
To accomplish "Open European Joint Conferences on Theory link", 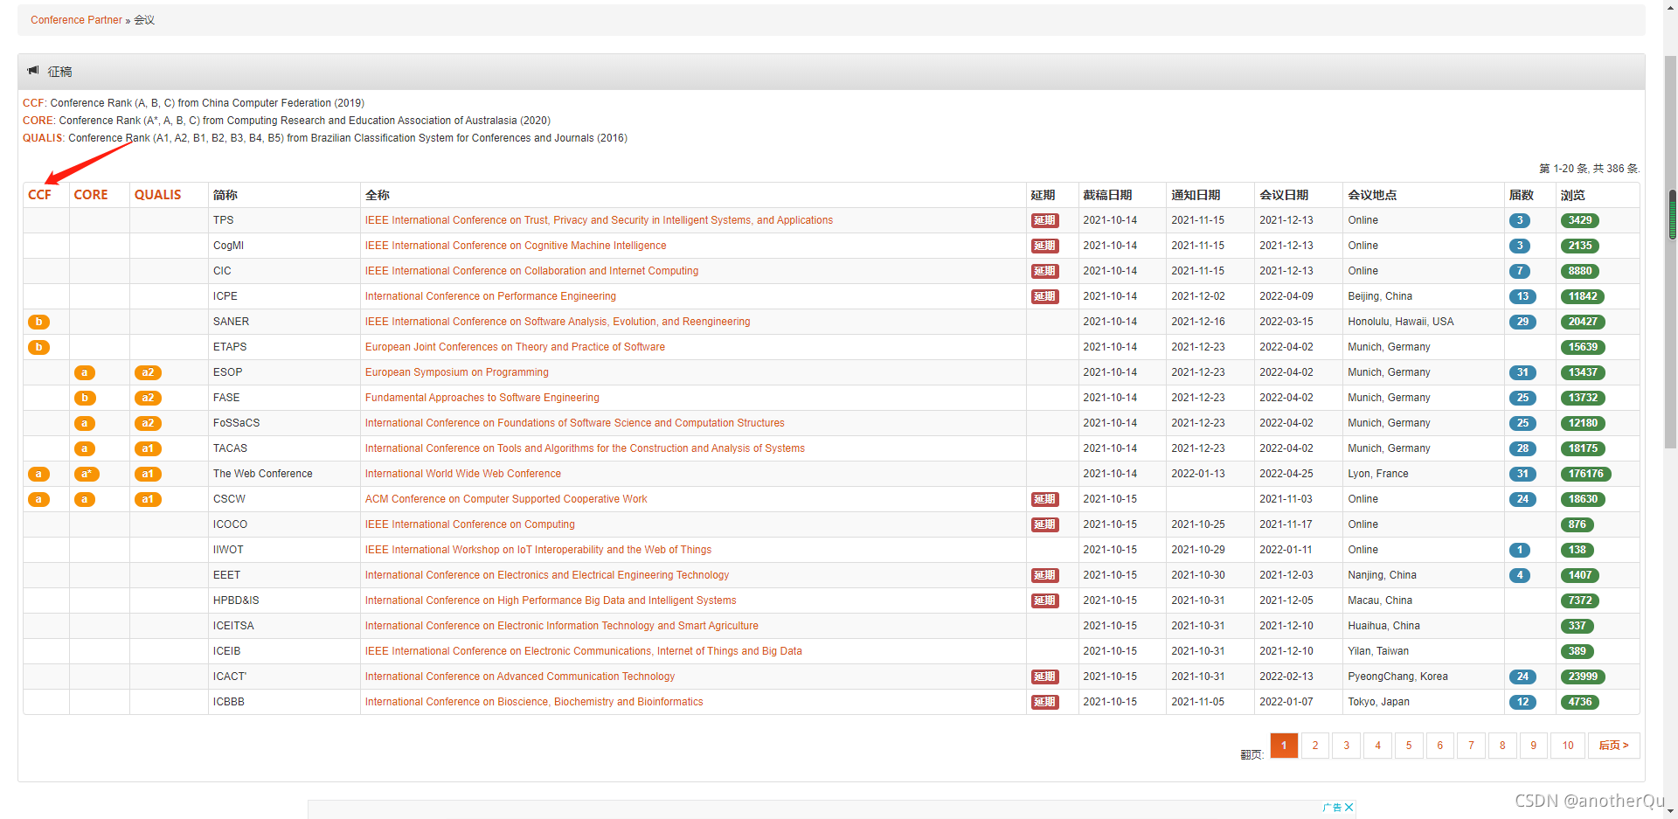I will coord(515,347).
